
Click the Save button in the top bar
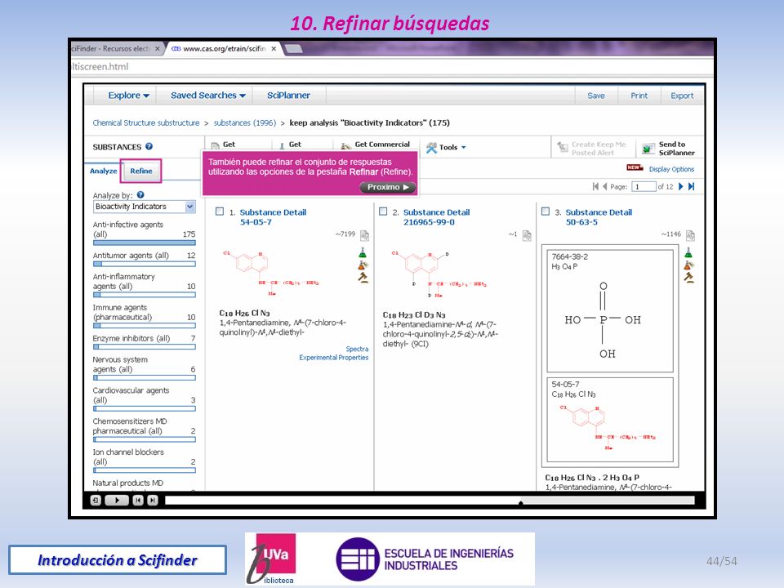pyautogui.click(x=595, y=96)
